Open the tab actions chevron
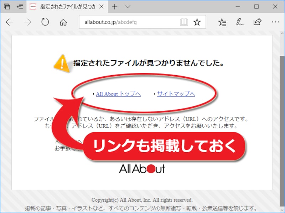The width and height of the screenshot is (285, 213). 127,6
